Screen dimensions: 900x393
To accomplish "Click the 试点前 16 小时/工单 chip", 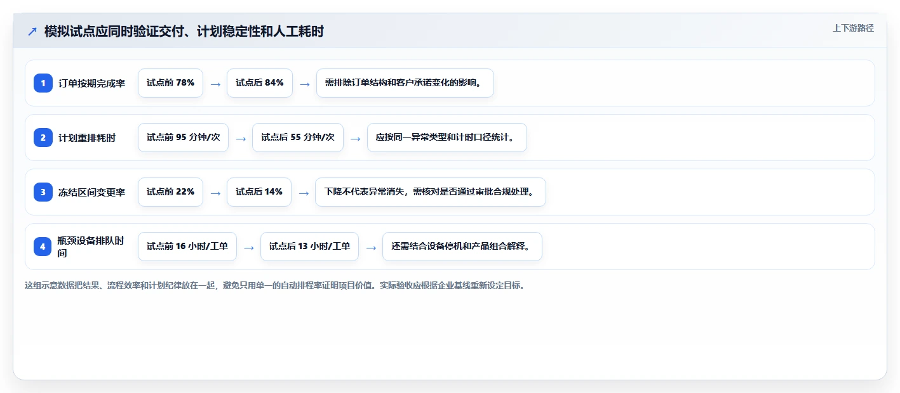I will click(x=187, y=247).
